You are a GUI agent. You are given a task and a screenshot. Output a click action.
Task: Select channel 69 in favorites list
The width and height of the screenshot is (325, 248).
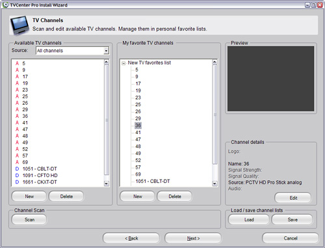pos(138,174)
